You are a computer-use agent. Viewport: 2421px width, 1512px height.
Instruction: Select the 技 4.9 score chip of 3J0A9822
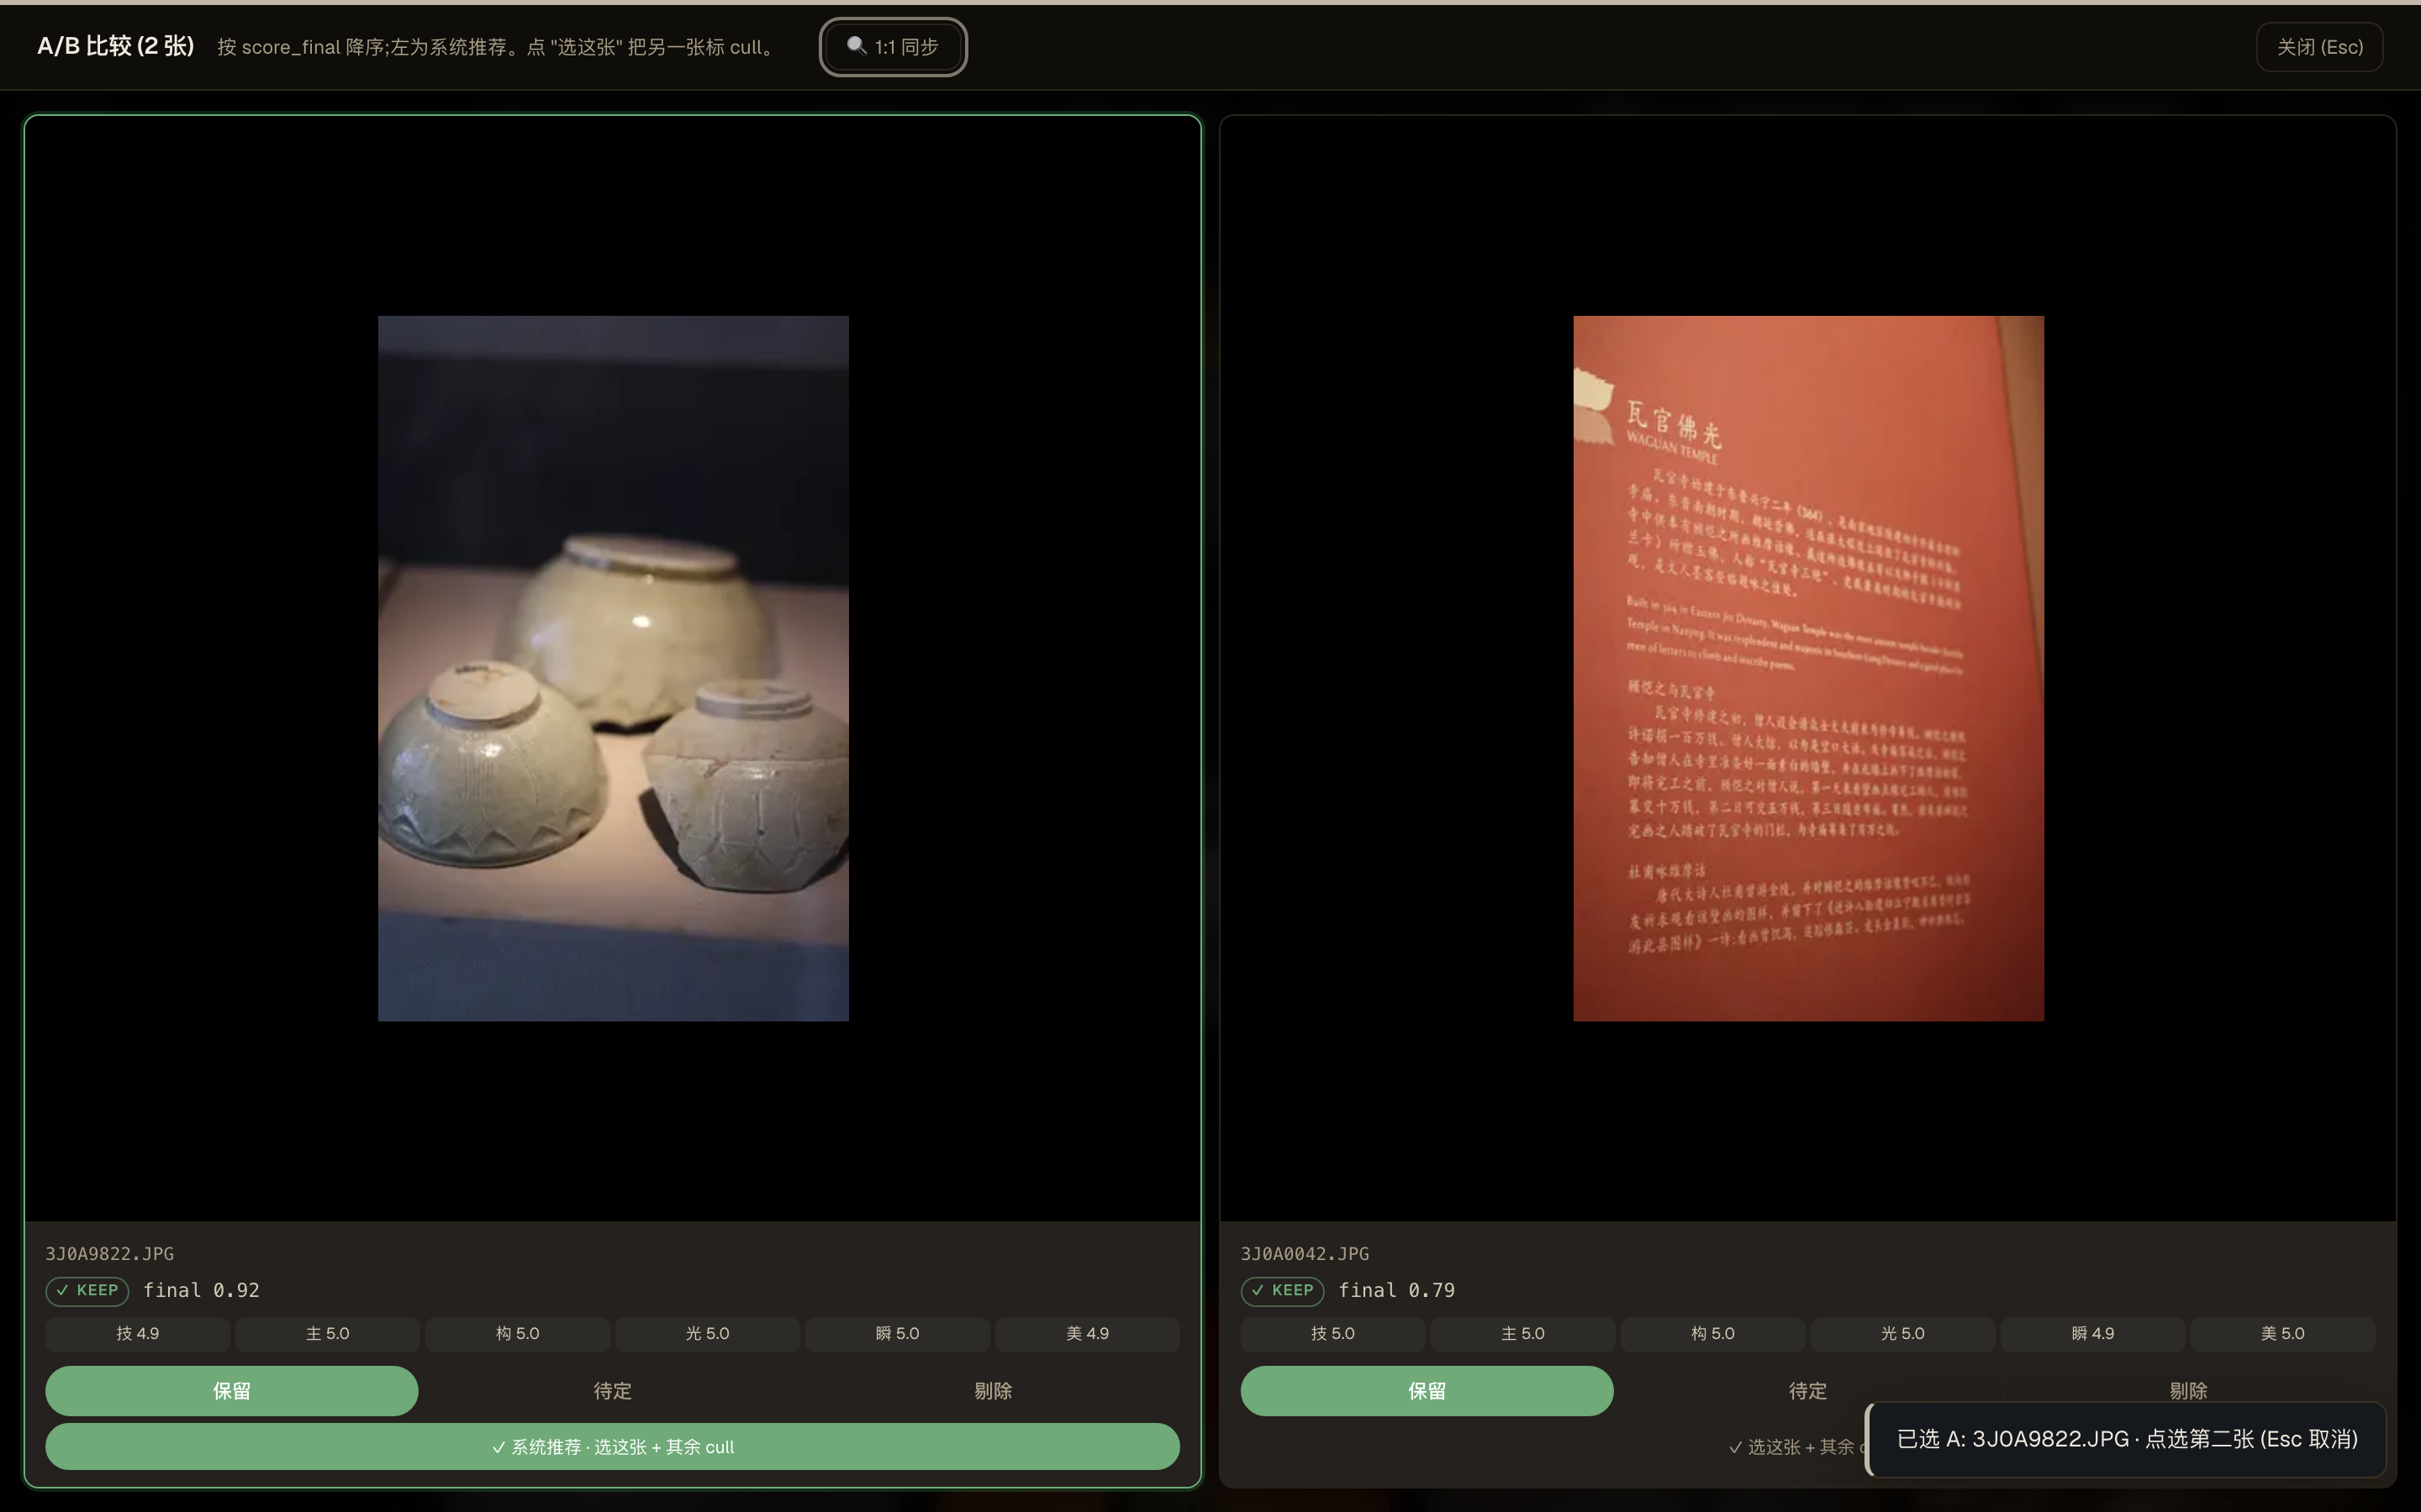[x=138, y=1333]
